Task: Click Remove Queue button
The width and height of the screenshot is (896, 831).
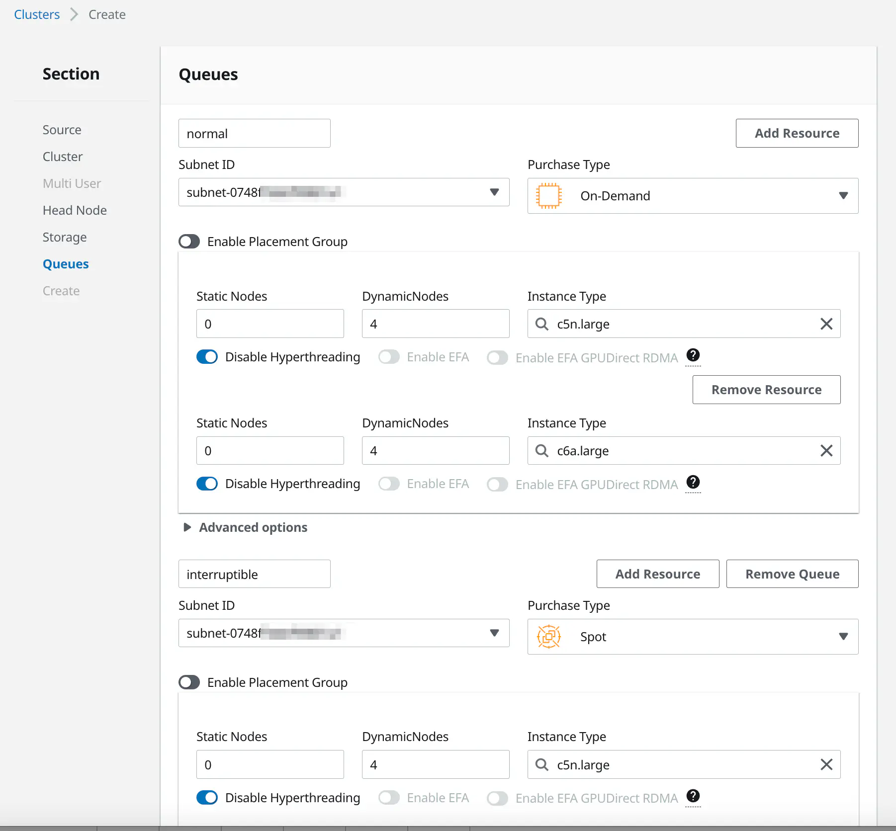Action: point(792,574)
